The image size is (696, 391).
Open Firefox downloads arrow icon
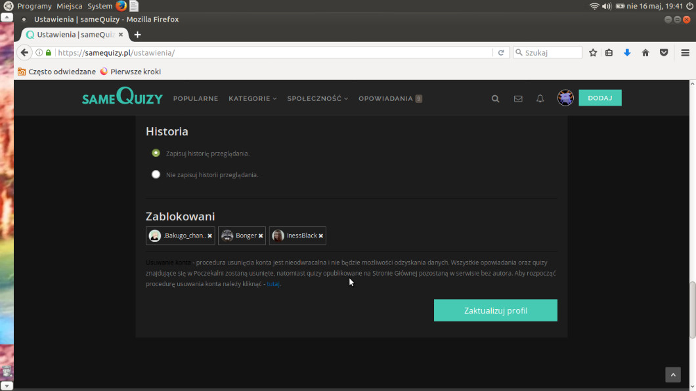click(627, 52)
